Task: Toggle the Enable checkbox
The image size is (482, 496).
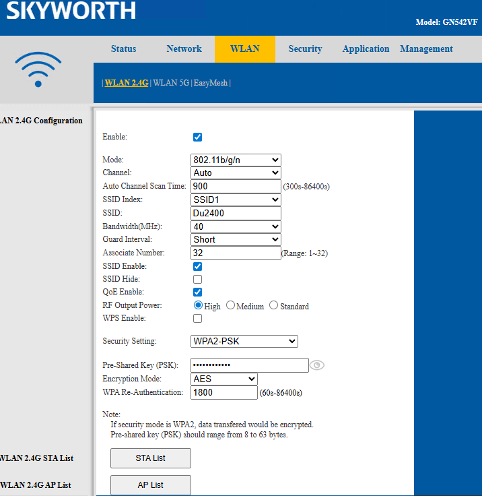Action: [x=197, y=137]
